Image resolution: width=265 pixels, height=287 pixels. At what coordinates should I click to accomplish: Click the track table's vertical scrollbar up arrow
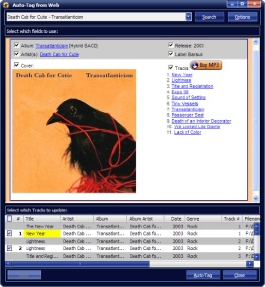(x=257, y=226)
